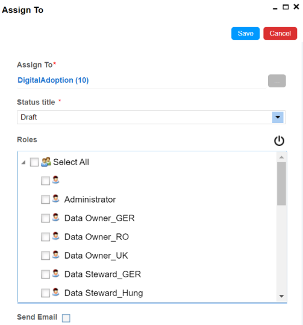The width and height of the screenshot is (303, 325).
Task: Click the user icon beside Administrator
Action: point(55,199)
